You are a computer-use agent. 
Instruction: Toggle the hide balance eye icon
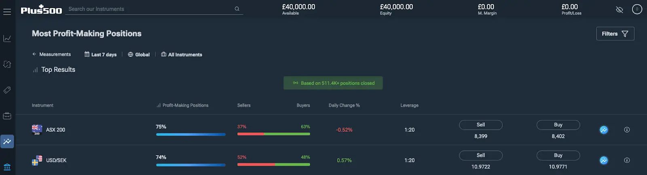click(x=619, y=9)
